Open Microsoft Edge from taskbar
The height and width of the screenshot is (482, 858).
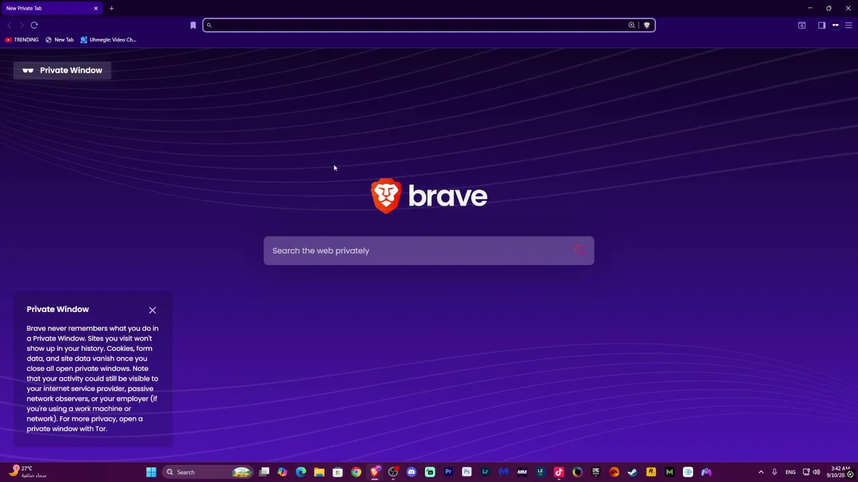(301, 472)
